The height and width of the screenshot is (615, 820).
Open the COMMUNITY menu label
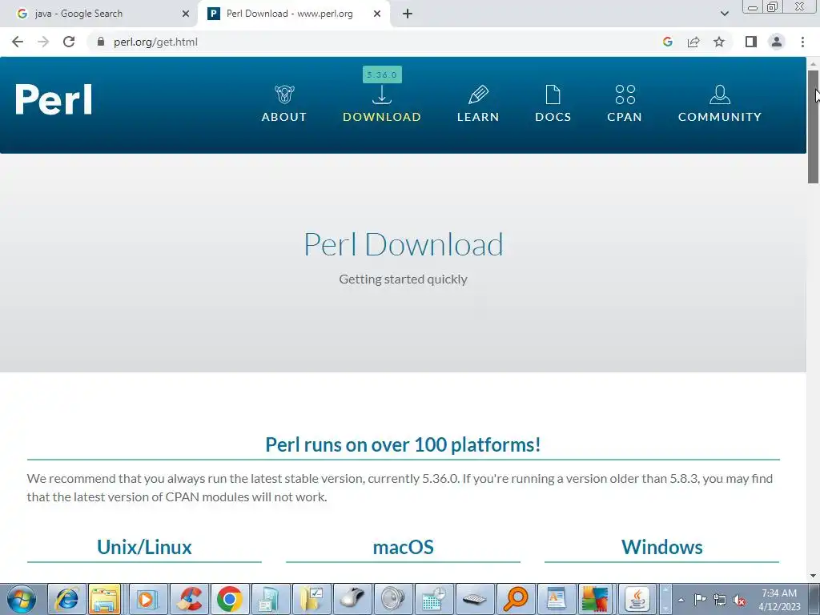pyautogui.click(x=720, y=117)
